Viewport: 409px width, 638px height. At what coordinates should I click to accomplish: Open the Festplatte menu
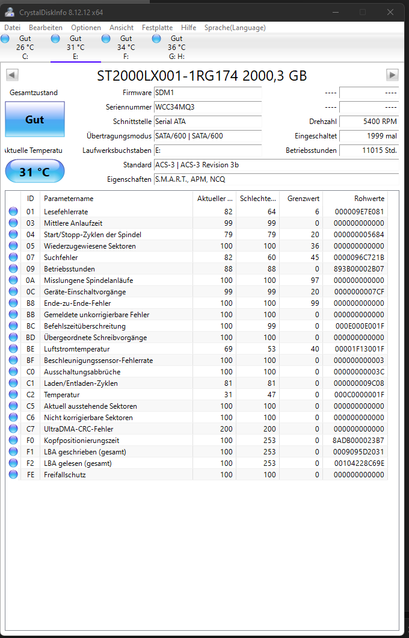tap(158, 28)
